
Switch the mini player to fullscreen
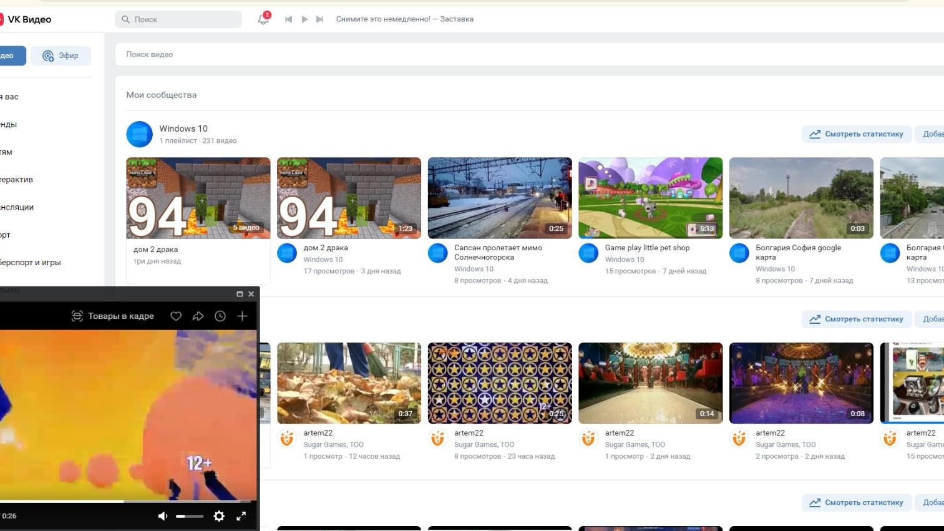pyautogui.click(x=241, y=516)
